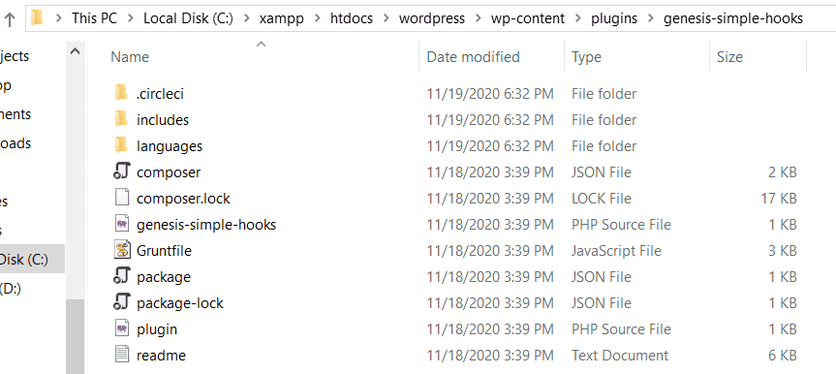
Task: Sort files by Date modified column
Action: 474,56
